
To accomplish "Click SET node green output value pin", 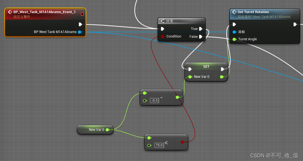I will point(222,77).
